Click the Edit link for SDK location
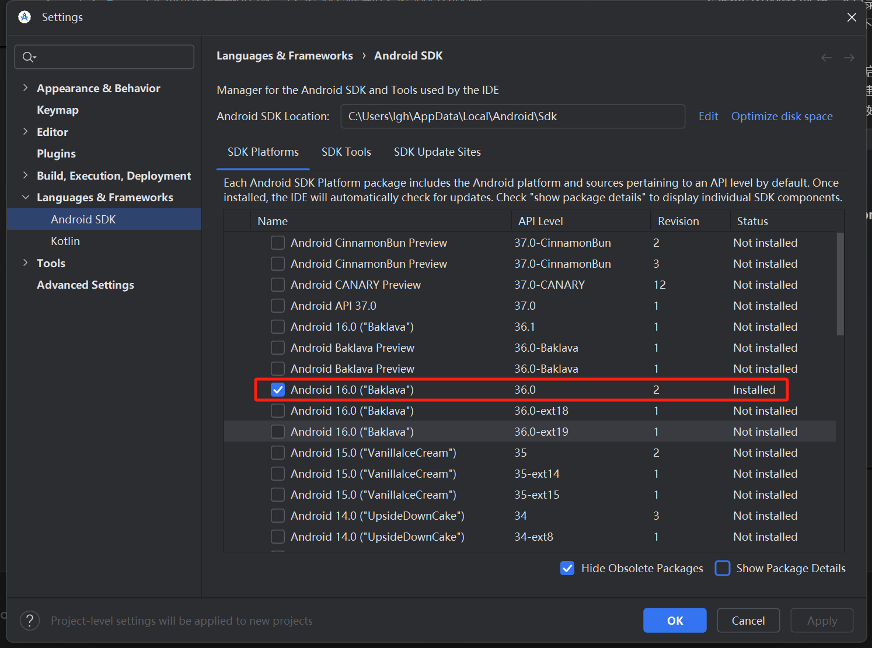This screenshot has height=648, width=872. pos(708,116)
